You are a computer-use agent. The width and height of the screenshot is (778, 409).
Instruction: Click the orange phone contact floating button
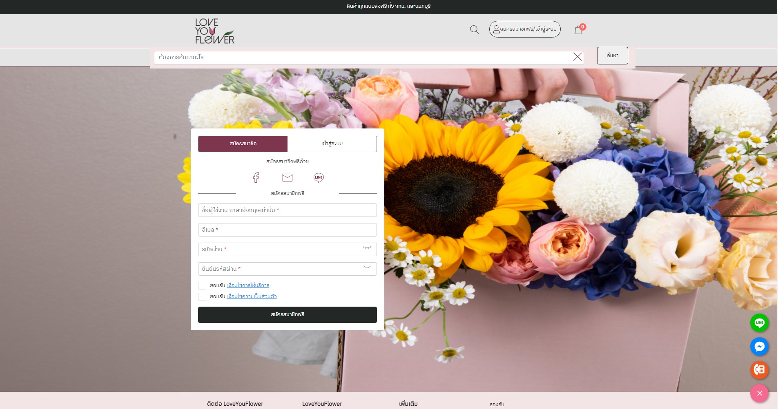pos(759,370)
